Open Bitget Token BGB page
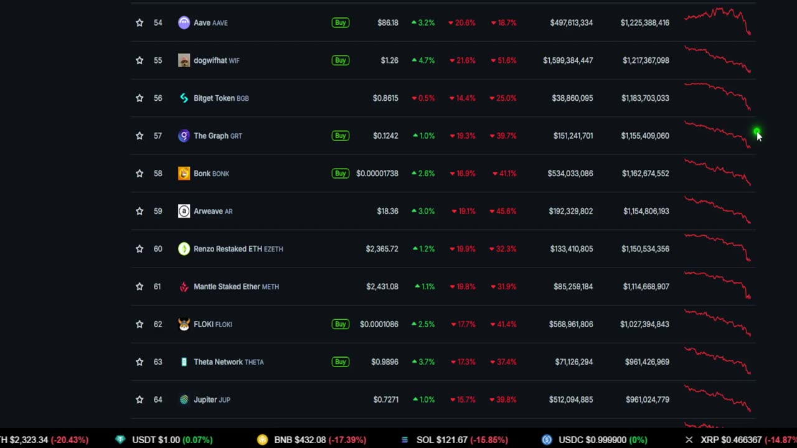 (221, 98)
